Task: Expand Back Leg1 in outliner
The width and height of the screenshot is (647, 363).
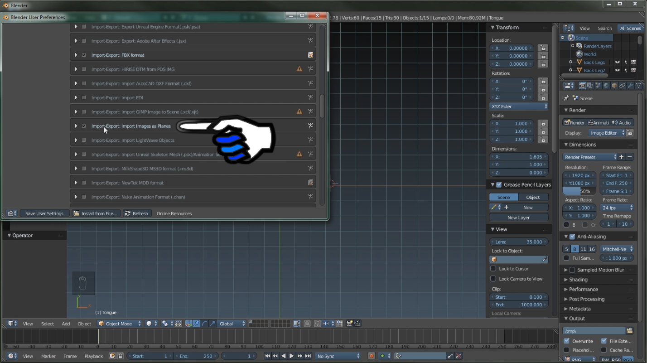Action: click(570, 62)
